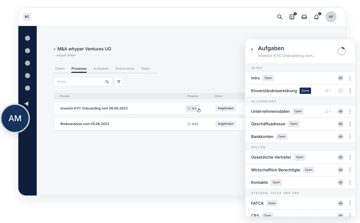360x223 pixels.
Task: Click the Prozess column header
Action: 65,96
